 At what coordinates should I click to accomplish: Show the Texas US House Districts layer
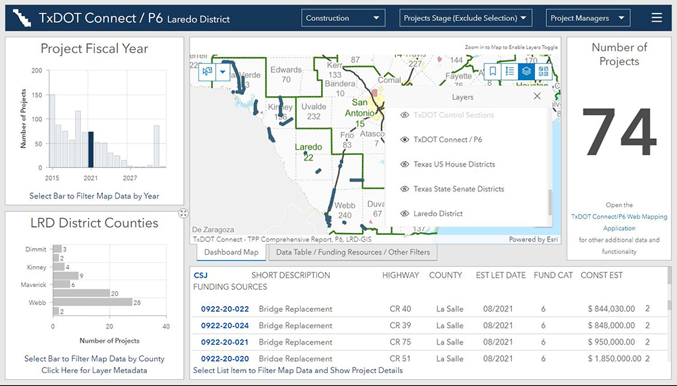(x=405, y=165)
